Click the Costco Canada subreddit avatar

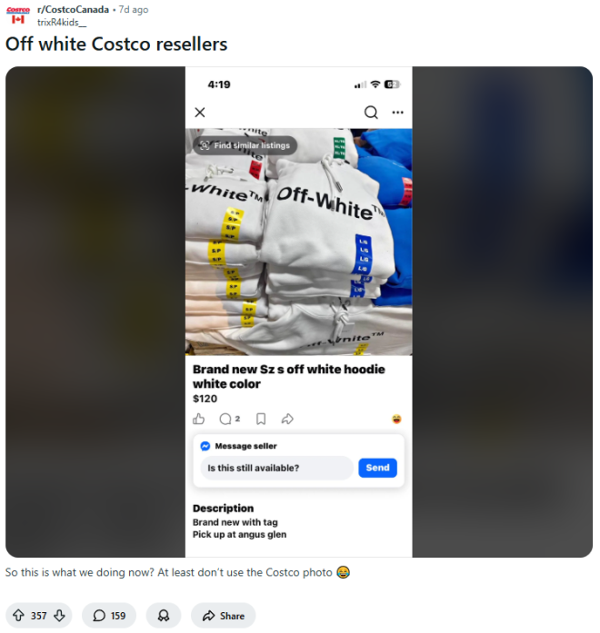(18, 15)
